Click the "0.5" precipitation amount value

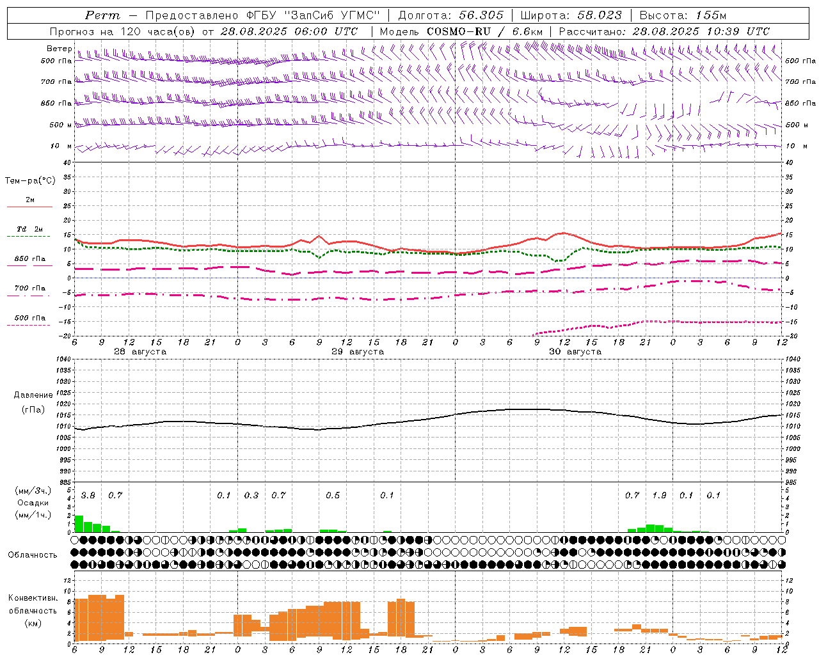[x=333, y=496]
